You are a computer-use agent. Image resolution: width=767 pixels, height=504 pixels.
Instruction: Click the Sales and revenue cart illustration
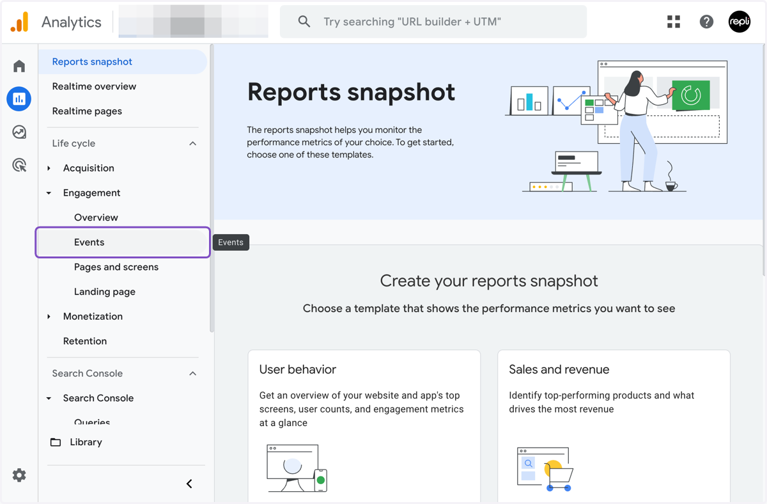[x=544, y=469]
